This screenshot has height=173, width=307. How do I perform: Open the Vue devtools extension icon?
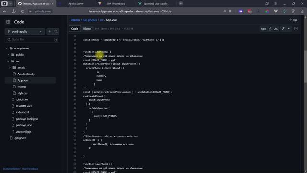point(276,12)
